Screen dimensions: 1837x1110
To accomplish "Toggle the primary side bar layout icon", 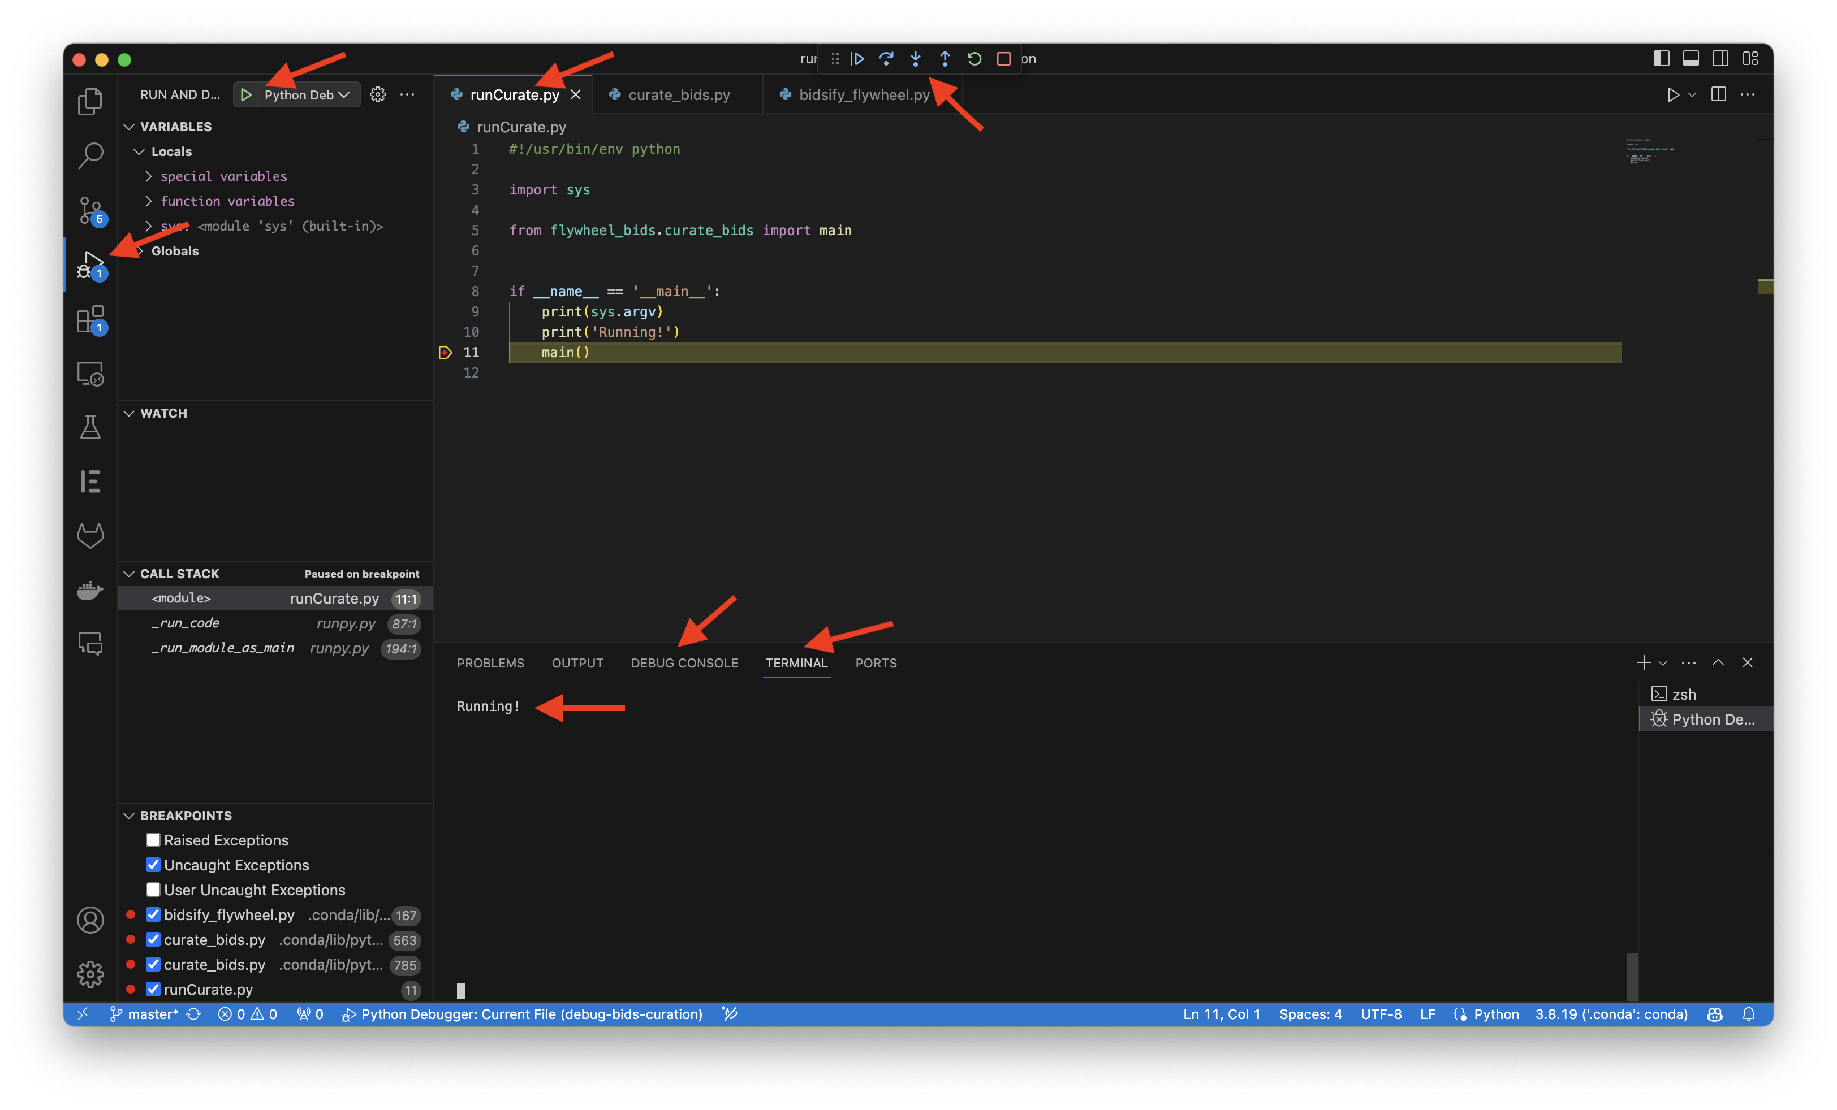I will 1661,59.
